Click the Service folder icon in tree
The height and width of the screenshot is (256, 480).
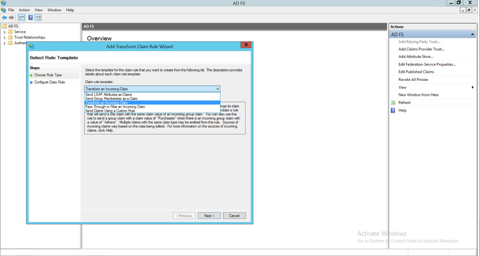pos(10,32)
